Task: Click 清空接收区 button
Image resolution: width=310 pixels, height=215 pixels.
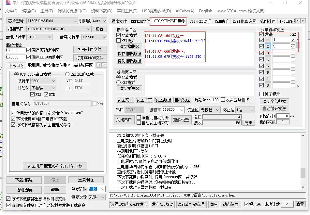Action: tap(129, 46)
